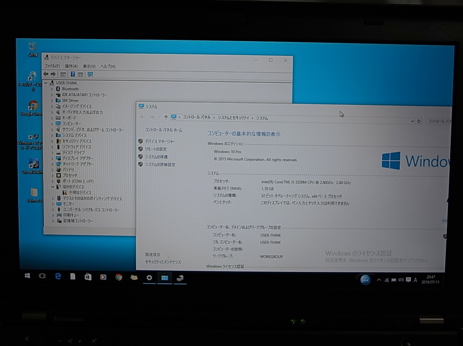
Task: Expand the Bluetooth node
Action: pyautogui.click(x=52, y=89)
